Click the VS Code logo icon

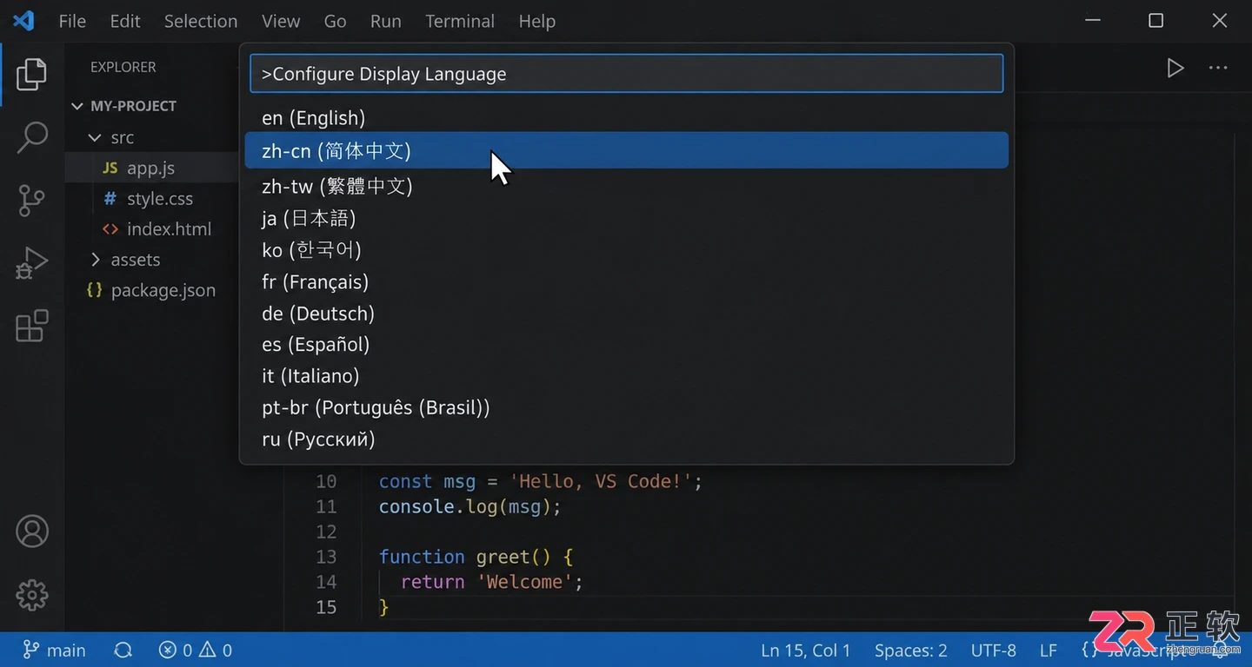(23, 21)
